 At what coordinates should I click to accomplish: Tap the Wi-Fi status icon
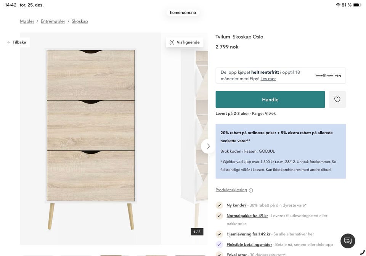click(x=338, y=5)
